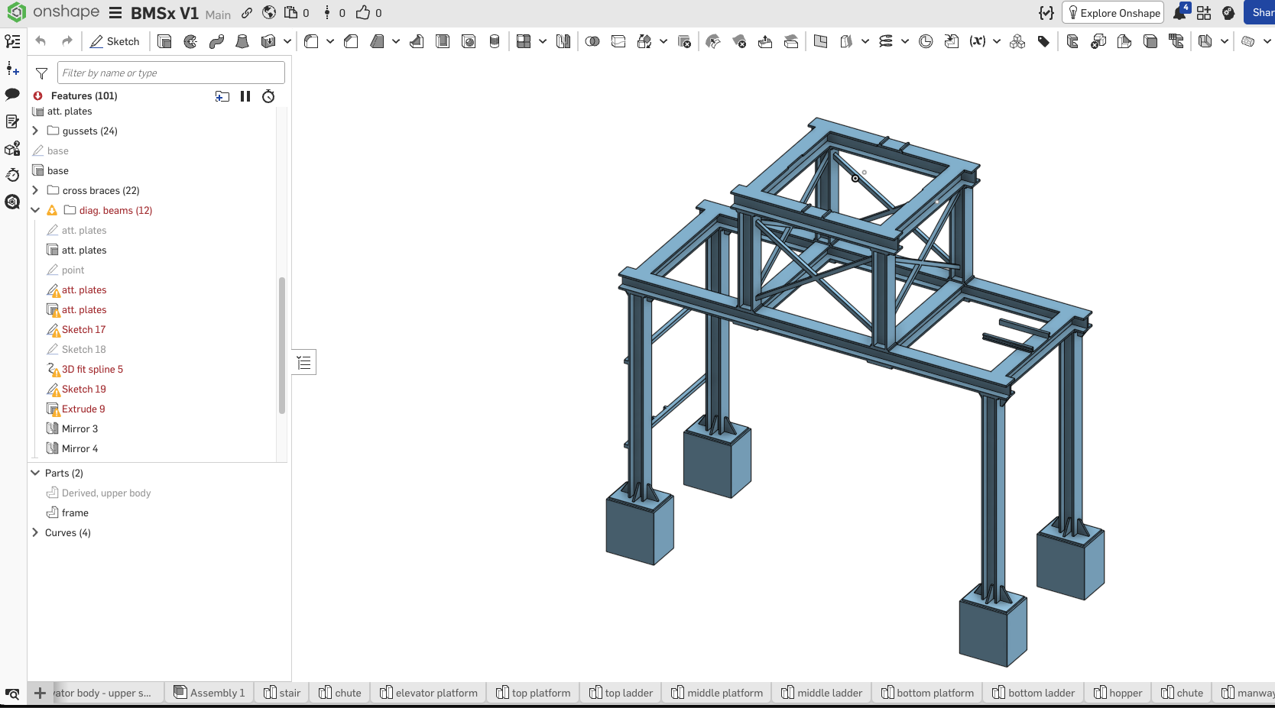The height and width of the screenshot is (708, 1275).
Task: Select the Sweep tool
Action: [216, 41]
